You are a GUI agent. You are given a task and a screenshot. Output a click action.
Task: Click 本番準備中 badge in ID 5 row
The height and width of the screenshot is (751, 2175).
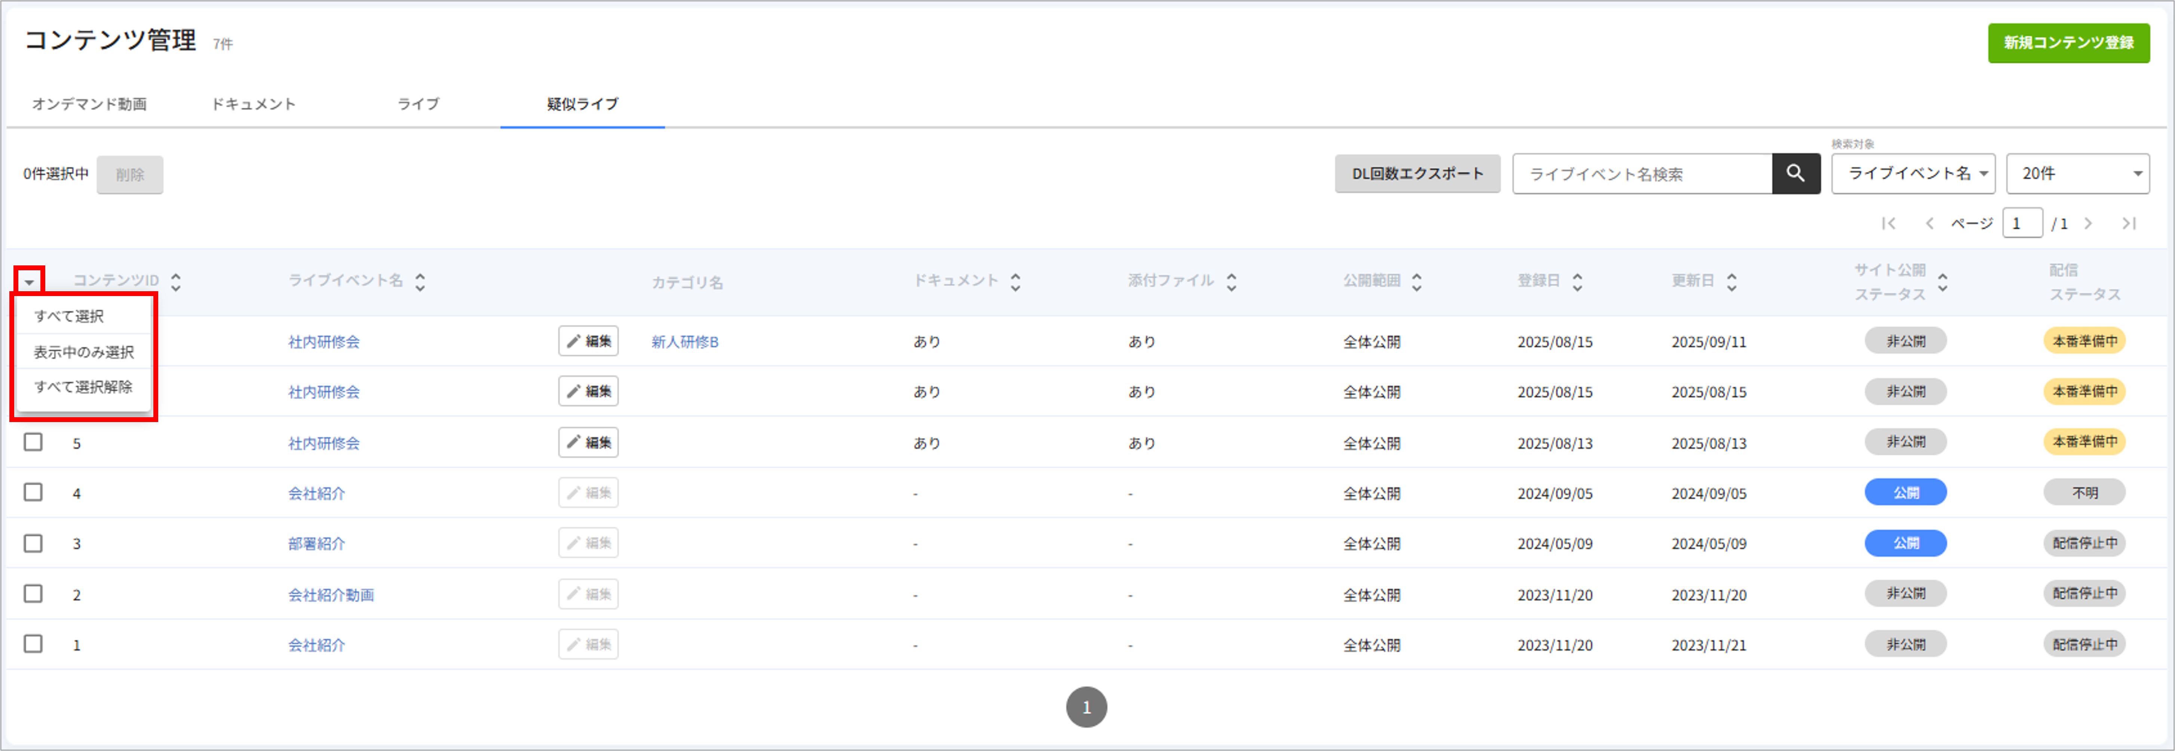point(2084,441)
